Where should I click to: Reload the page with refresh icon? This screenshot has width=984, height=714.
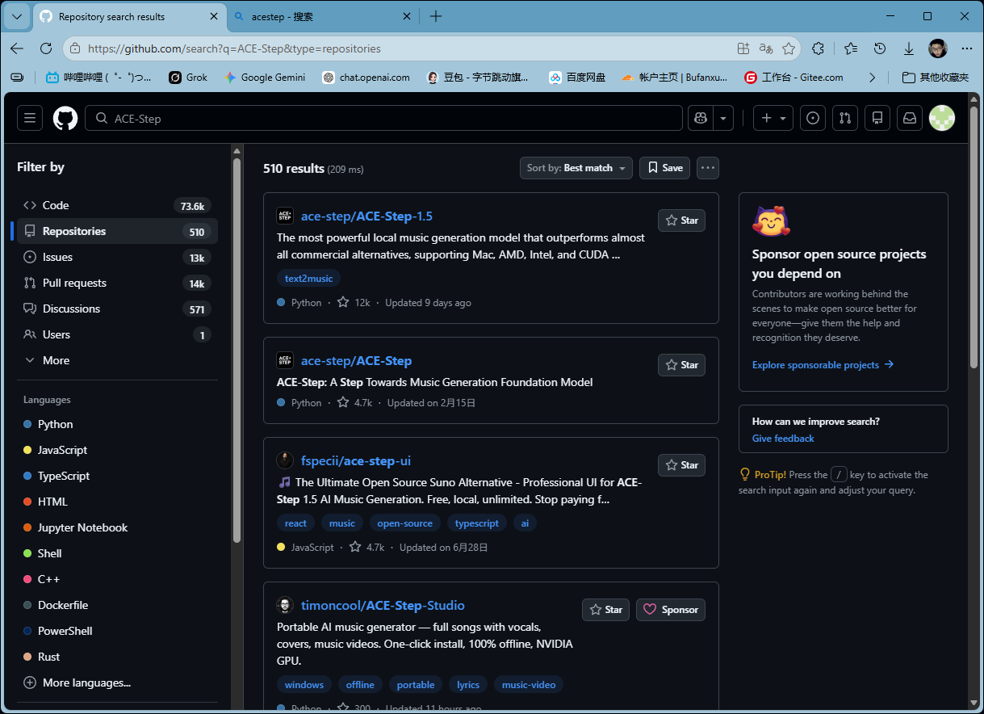(x=46, y=48)
